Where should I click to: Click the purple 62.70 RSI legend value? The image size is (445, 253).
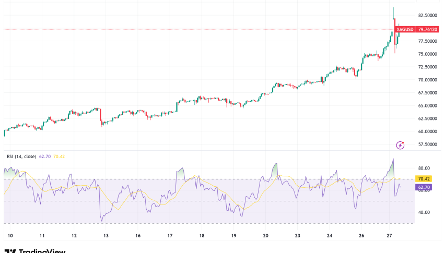tap(45, 156)
